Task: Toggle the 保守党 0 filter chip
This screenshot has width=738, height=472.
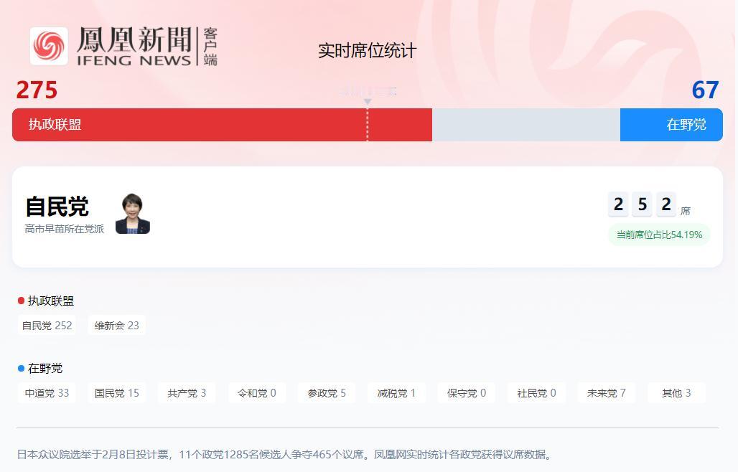Action: coord(466,392)
